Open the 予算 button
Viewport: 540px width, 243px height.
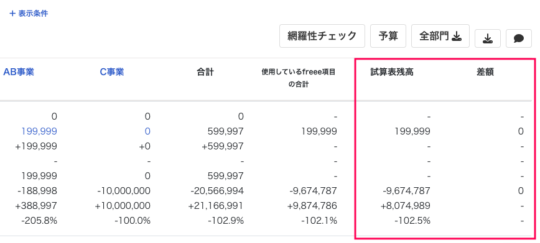point(388,36)
